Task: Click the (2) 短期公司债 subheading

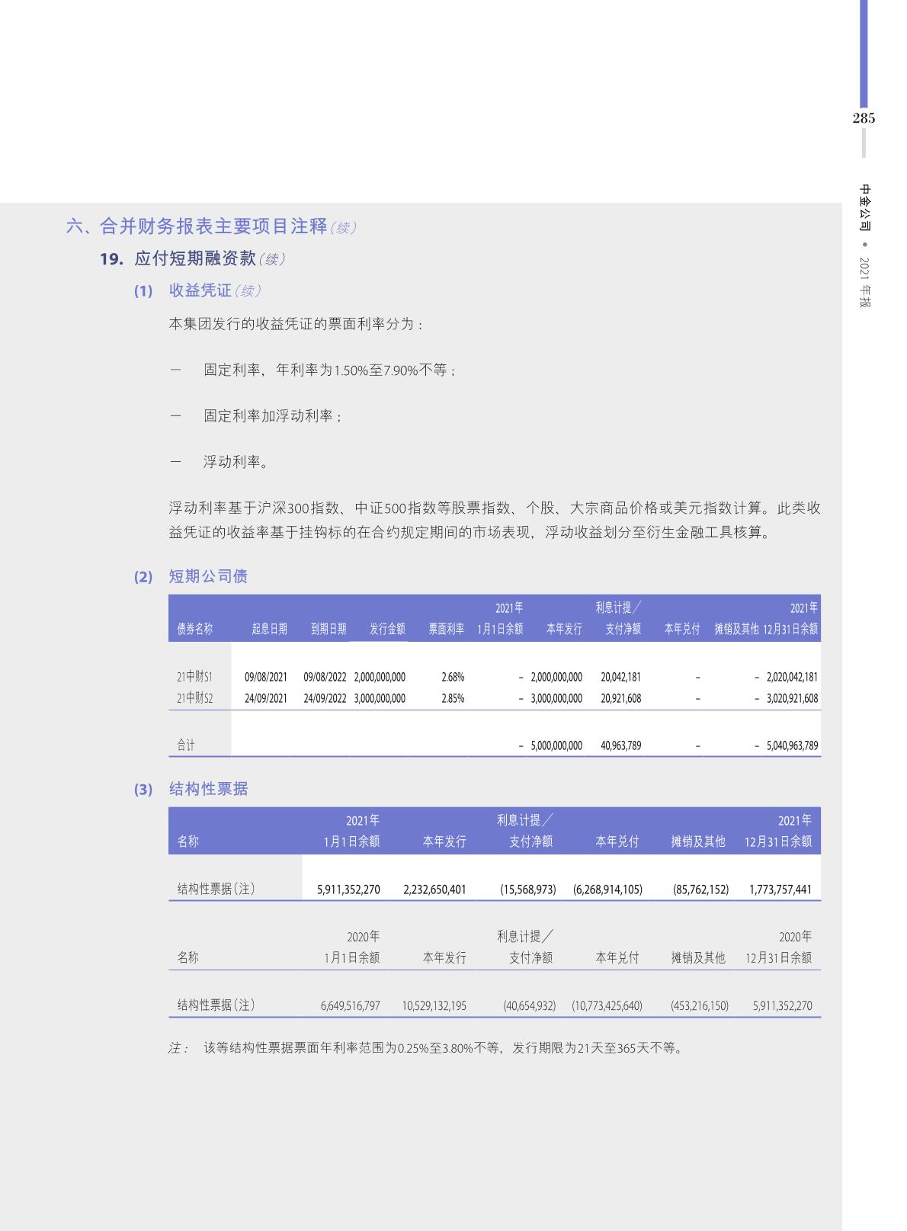Action: click(207, 576)
